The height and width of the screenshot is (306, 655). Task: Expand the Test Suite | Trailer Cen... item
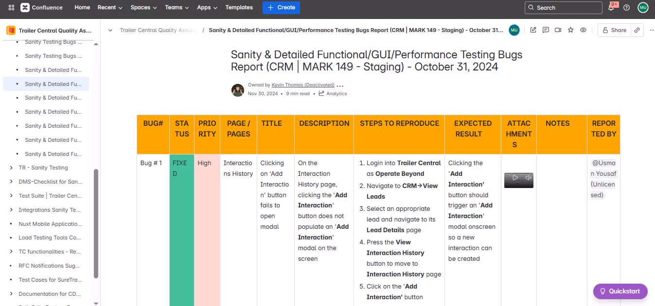click(x=11, y=196)
